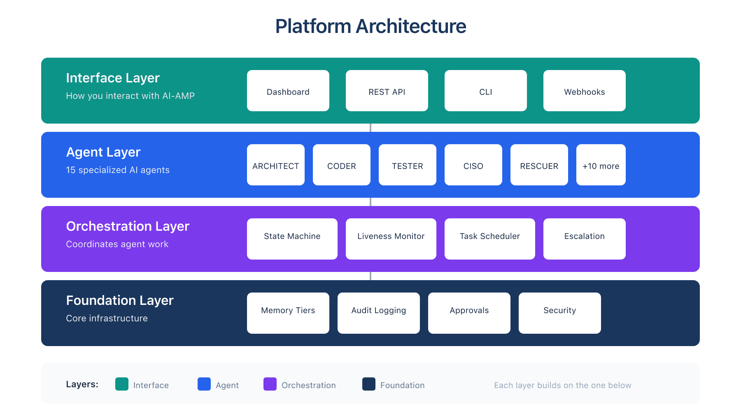This screenshot has height=412, width=741.
Task: Select the CODER agent
Action: [341, 165]
